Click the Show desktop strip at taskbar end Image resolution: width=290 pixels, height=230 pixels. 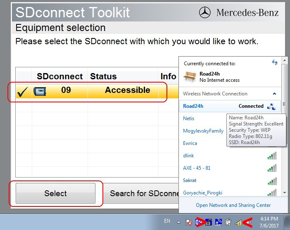pos(287,222)
